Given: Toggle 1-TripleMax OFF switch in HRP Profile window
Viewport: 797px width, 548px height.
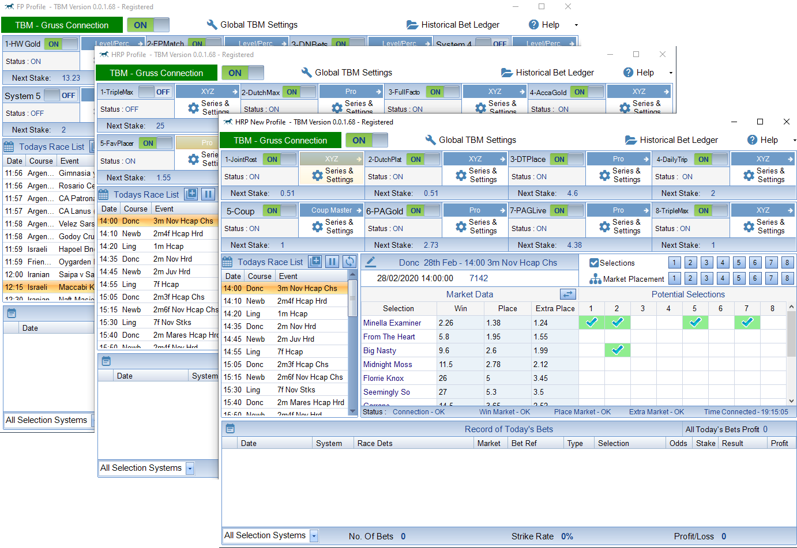Looking at the screenshot, I should [x=155, y=92].
